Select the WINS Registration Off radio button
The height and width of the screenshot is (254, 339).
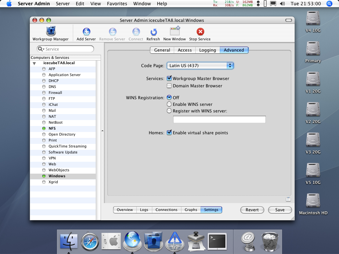(x=169, y=98)
